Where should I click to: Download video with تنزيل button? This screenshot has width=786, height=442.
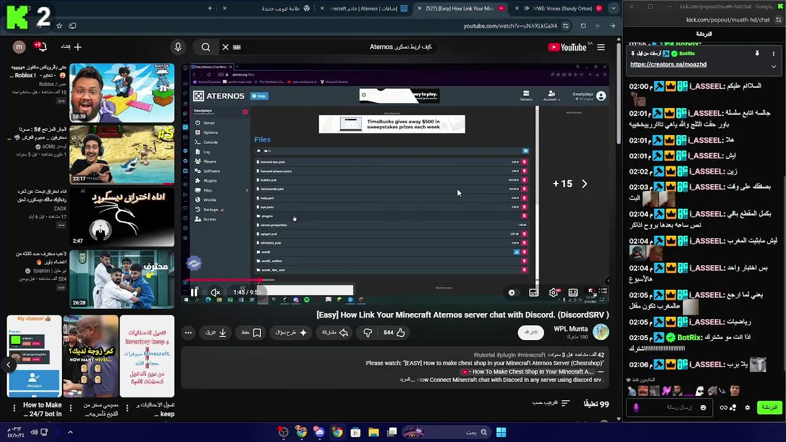[216, 333]
